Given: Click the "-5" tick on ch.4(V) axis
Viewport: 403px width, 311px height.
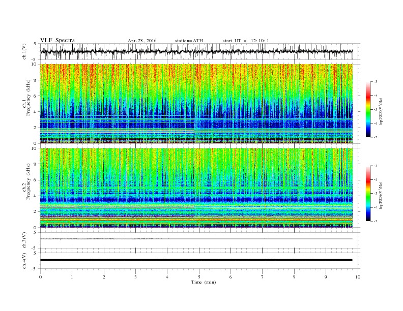Looking at the screenshot, I should (35, 269).
